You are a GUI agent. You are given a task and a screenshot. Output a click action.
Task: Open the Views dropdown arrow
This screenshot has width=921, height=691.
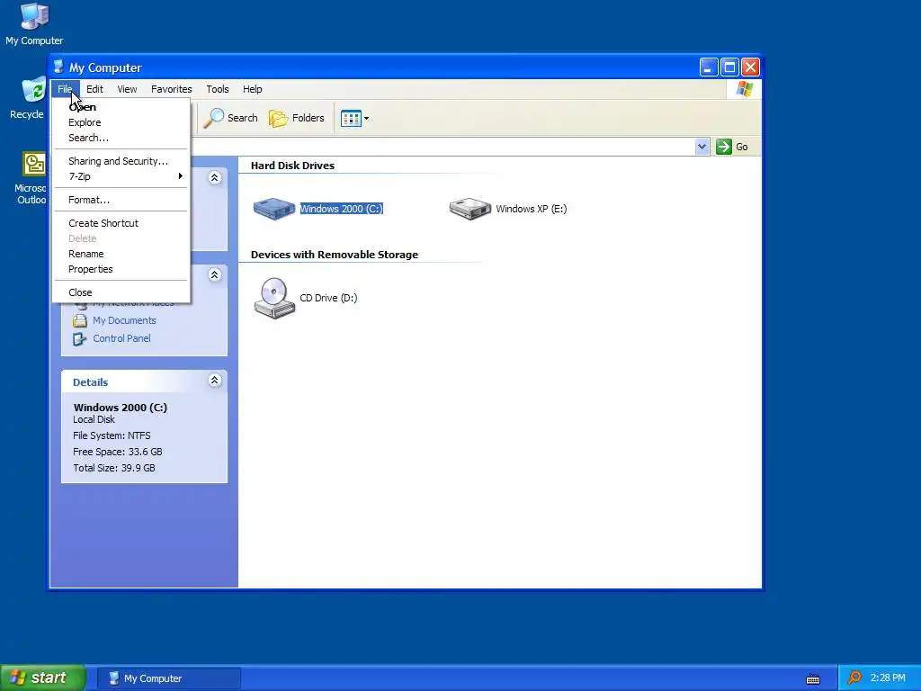point(367,118)
